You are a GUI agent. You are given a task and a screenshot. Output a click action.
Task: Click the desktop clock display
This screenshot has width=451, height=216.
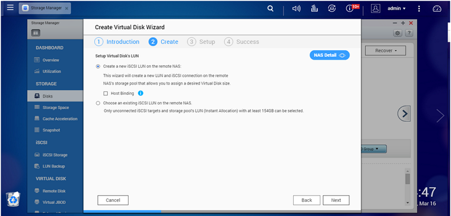pos(426,192)
